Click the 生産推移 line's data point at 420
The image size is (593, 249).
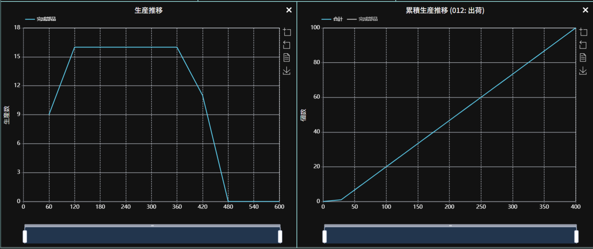point(203,95)
